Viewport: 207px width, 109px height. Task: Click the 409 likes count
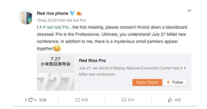click(178, 100)
